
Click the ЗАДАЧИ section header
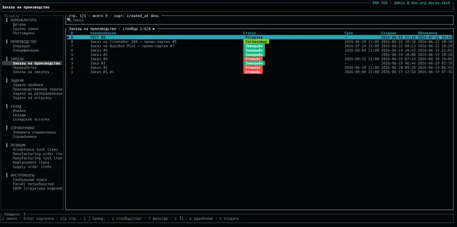coord(17,81)
